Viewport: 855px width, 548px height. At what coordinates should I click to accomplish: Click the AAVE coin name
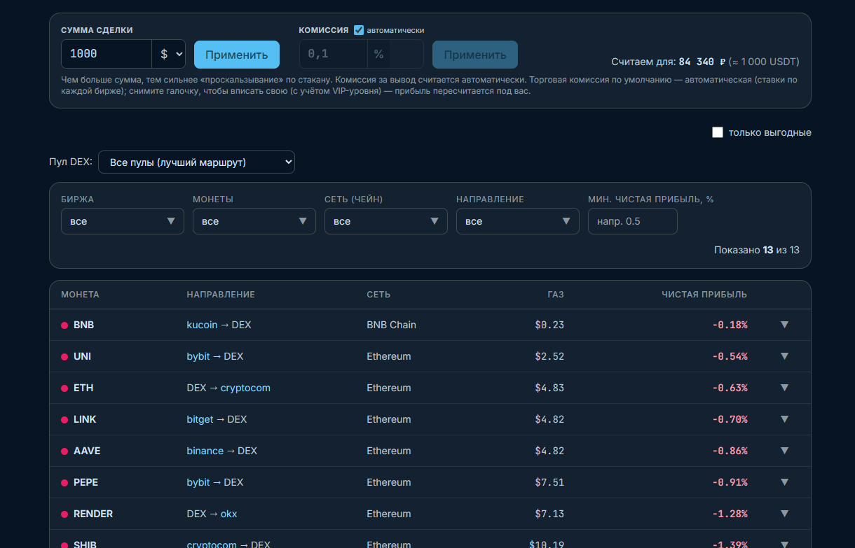click(87, 451)
